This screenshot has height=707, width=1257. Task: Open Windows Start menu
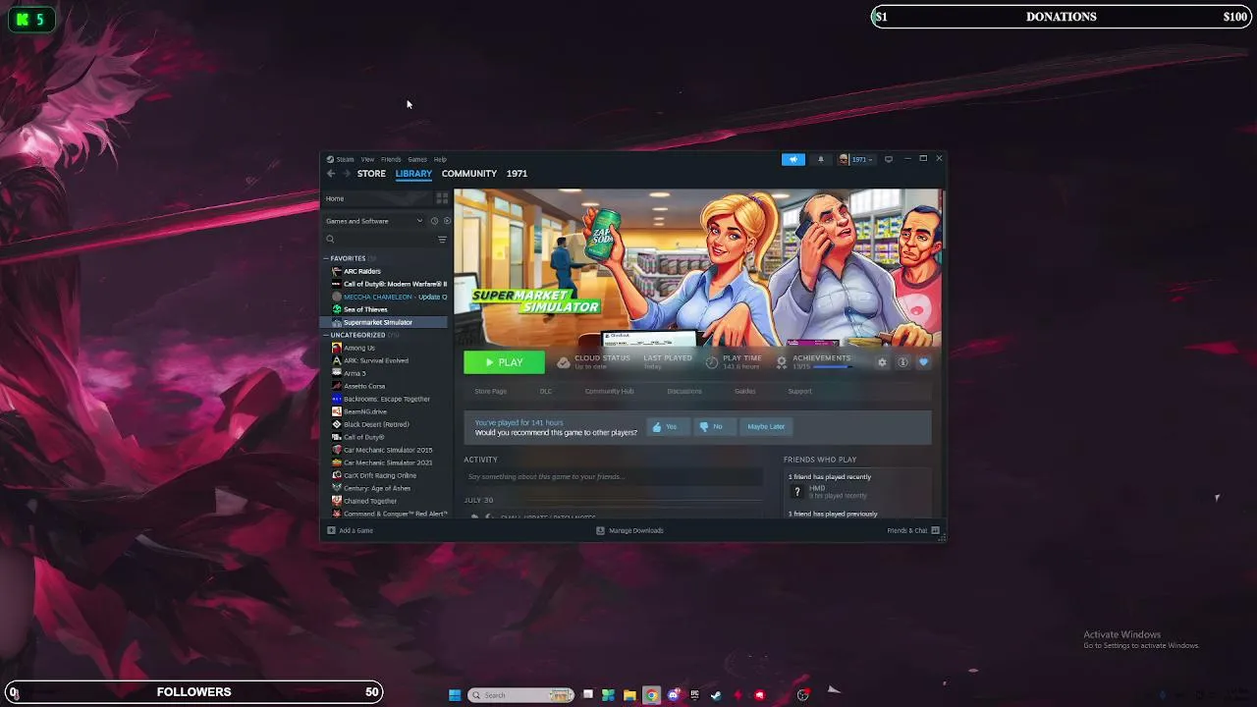(455, 695)
